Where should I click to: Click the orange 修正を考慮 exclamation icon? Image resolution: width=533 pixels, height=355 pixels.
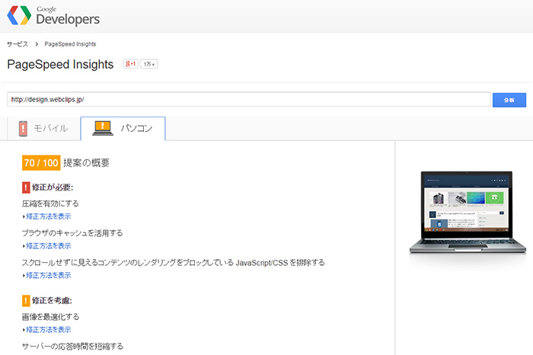(26, 301)
